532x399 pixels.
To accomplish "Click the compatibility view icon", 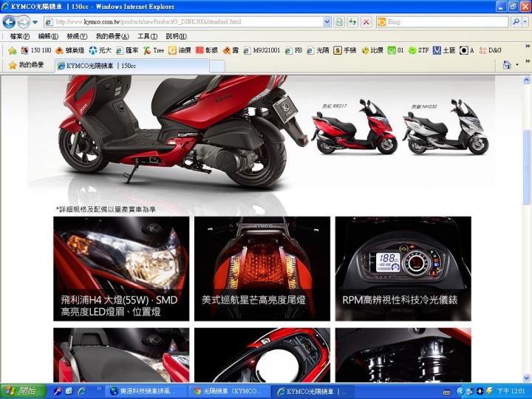I will pyautogui.click(x=339, y=22).
